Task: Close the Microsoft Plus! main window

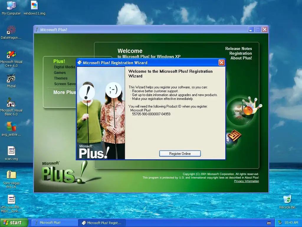Action: (265, 30)
